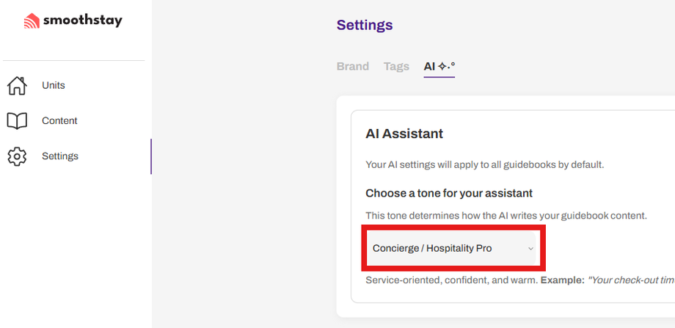Open Content from the sidebar

click(x=59, y=120)
